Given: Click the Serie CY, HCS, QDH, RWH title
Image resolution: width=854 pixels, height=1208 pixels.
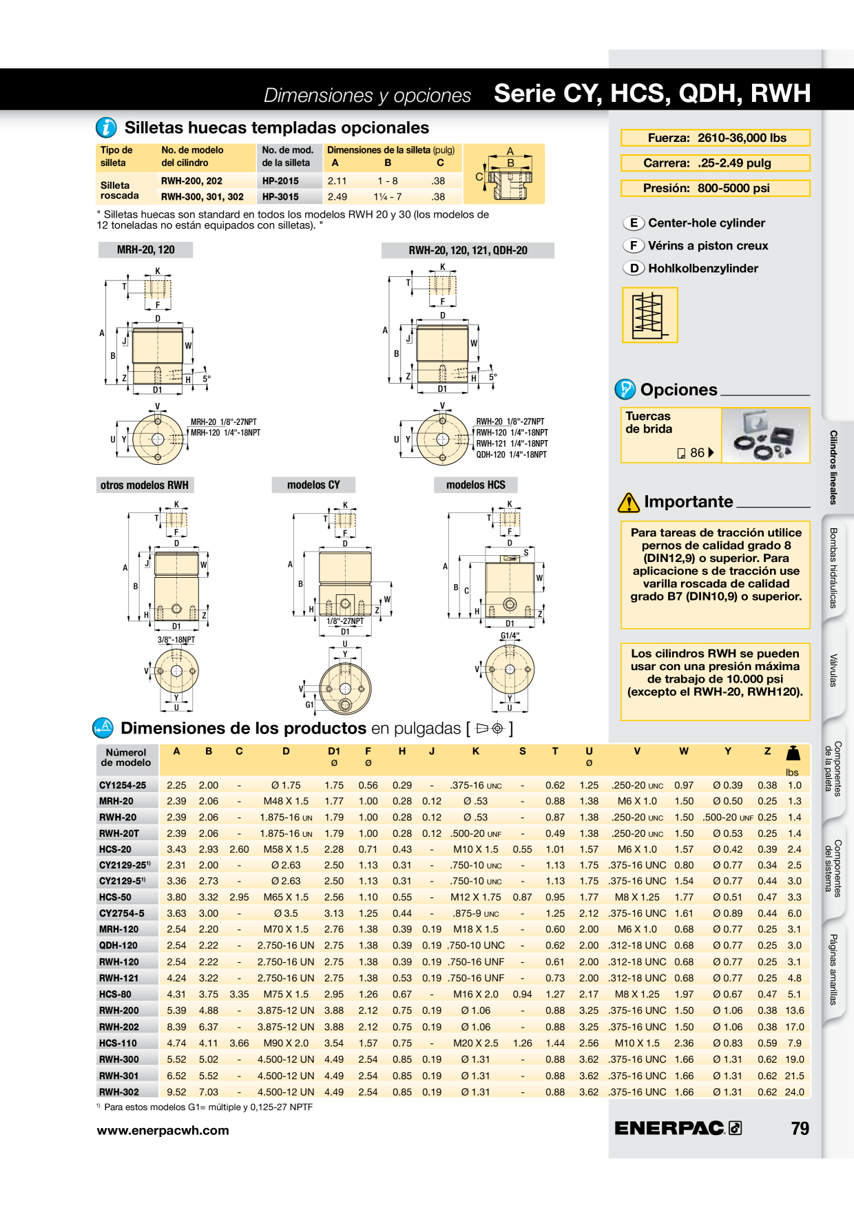Looking at the screenshot, I should coord(652,93).
